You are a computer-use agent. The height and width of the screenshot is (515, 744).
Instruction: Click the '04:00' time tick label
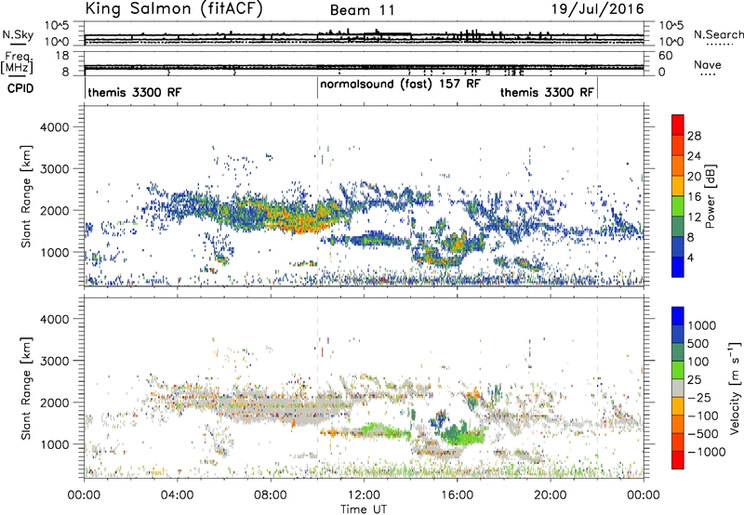pyautogui.click(x=177, y=495)
